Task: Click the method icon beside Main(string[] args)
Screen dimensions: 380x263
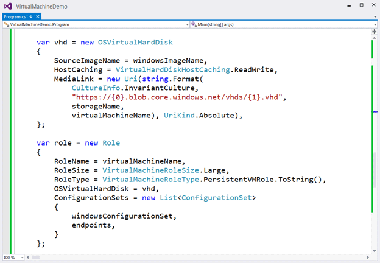Action: [x=194, y=24]
